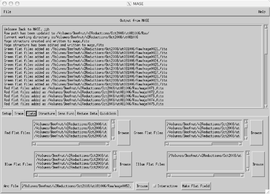
Task: Click Red Flat Files scroll-left arrow
Action: point(34,144)
